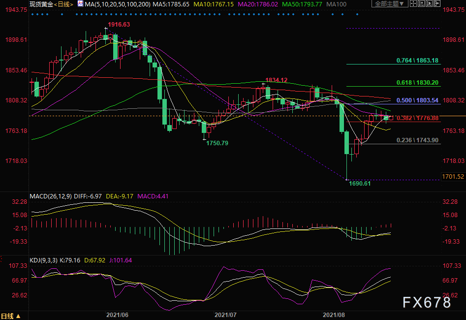
Task: Click the chart replay play icon
Action: coord(429,4)
